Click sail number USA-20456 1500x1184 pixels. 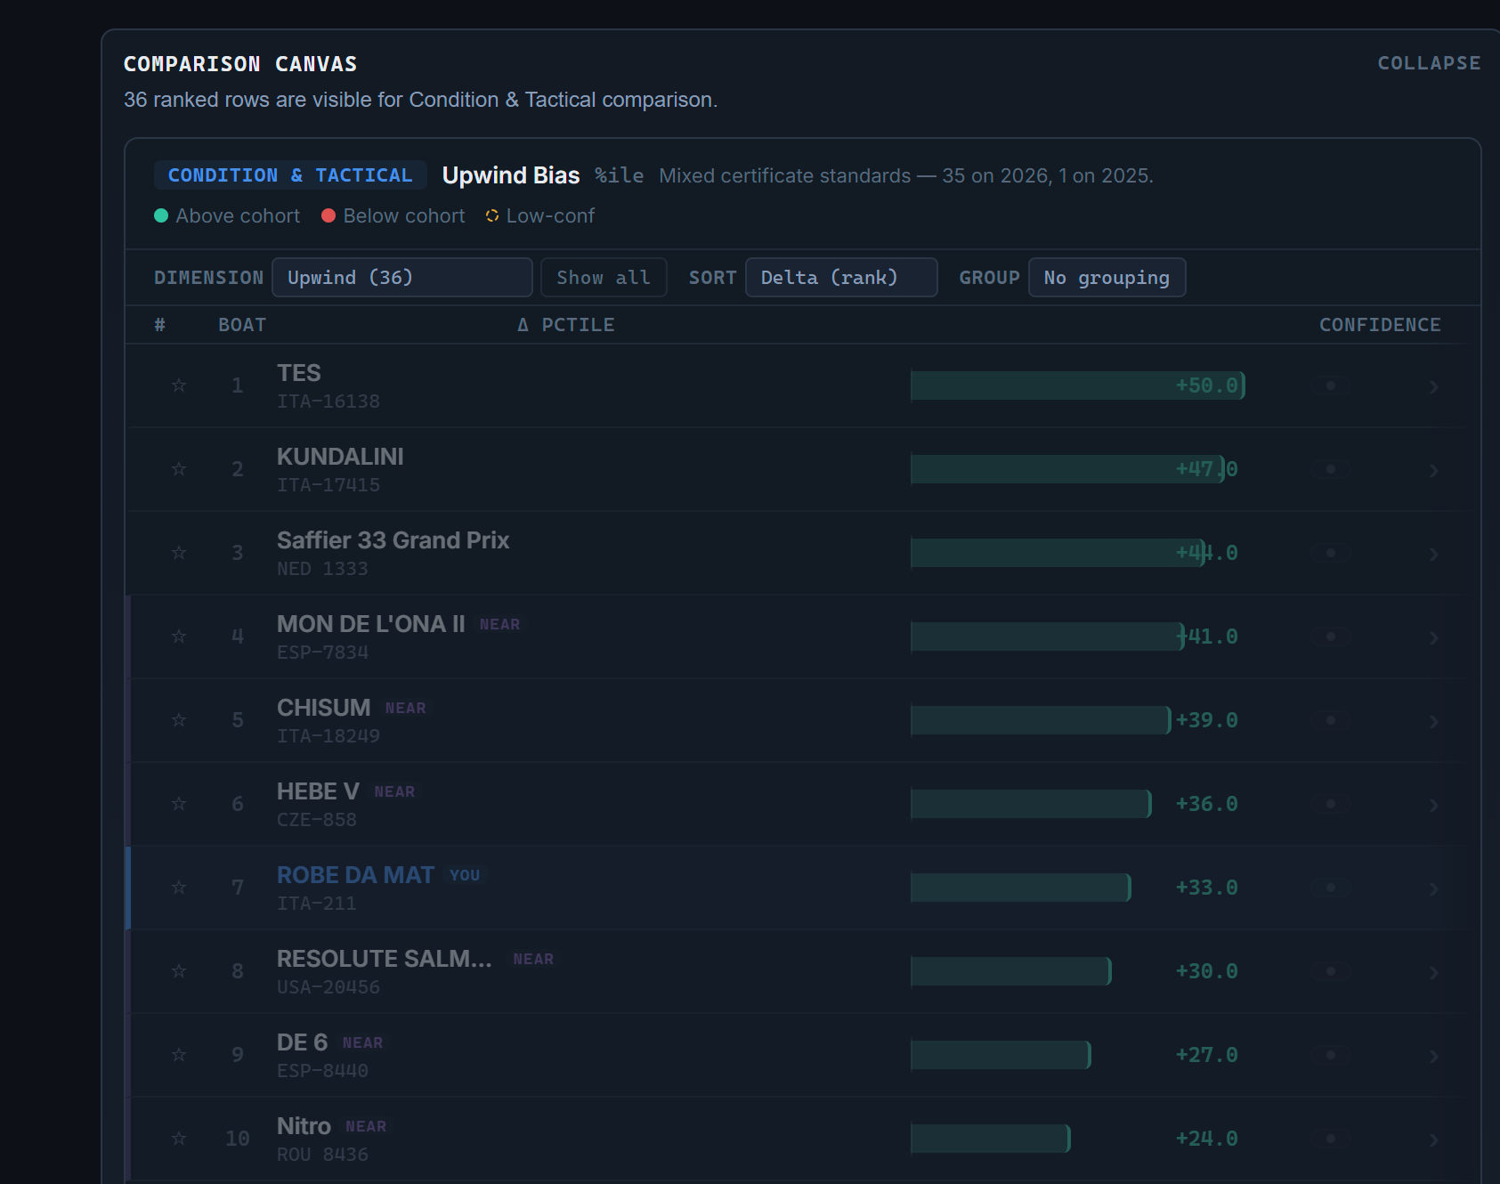(328, 987)
